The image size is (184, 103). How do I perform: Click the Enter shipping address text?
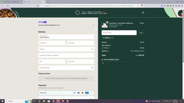(x=137, y=51)
